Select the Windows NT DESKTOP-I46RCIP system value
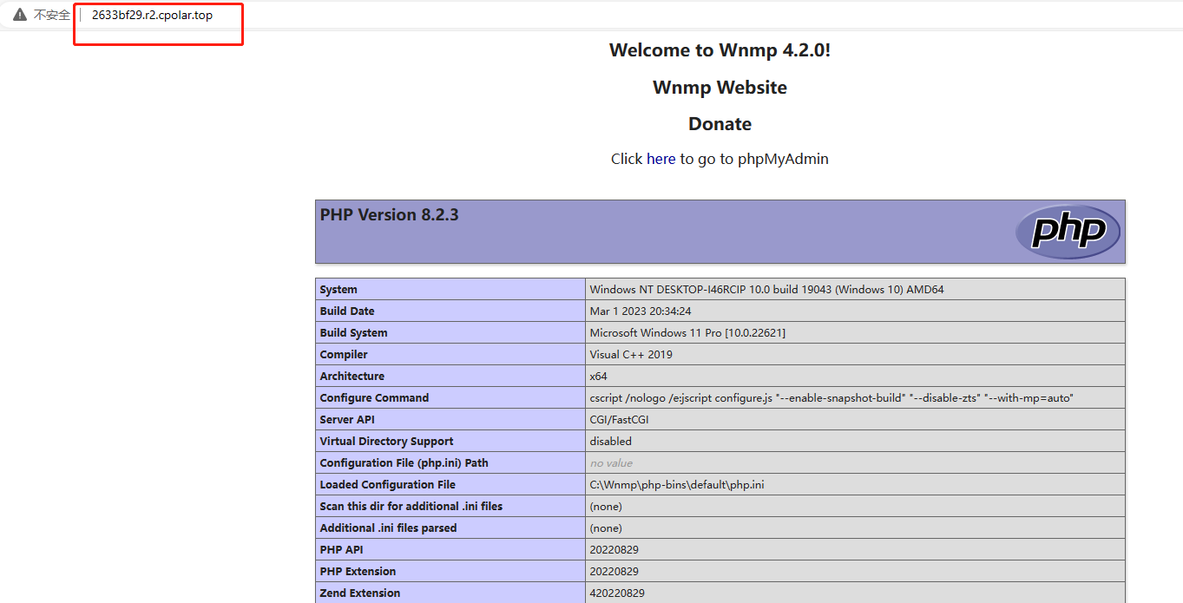This screenshot has height=603, width=1183. (x=766, y=290)
